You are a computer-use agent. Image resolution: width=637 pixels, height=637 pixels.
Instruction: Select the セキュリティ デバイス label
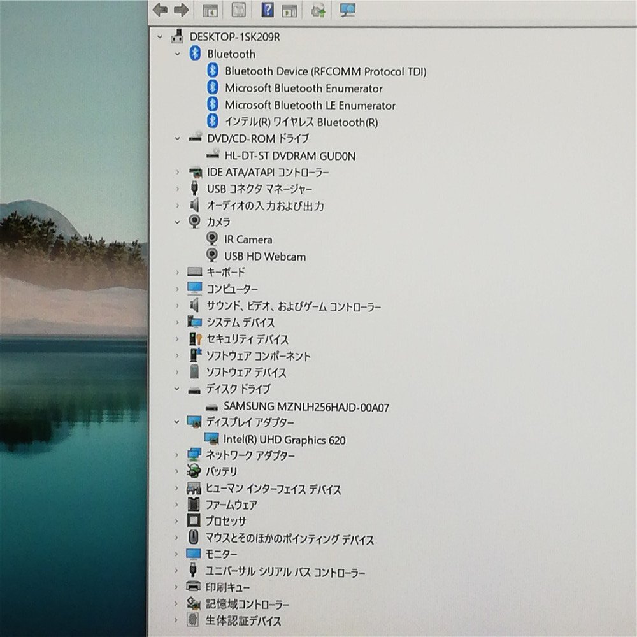[247, 340]
